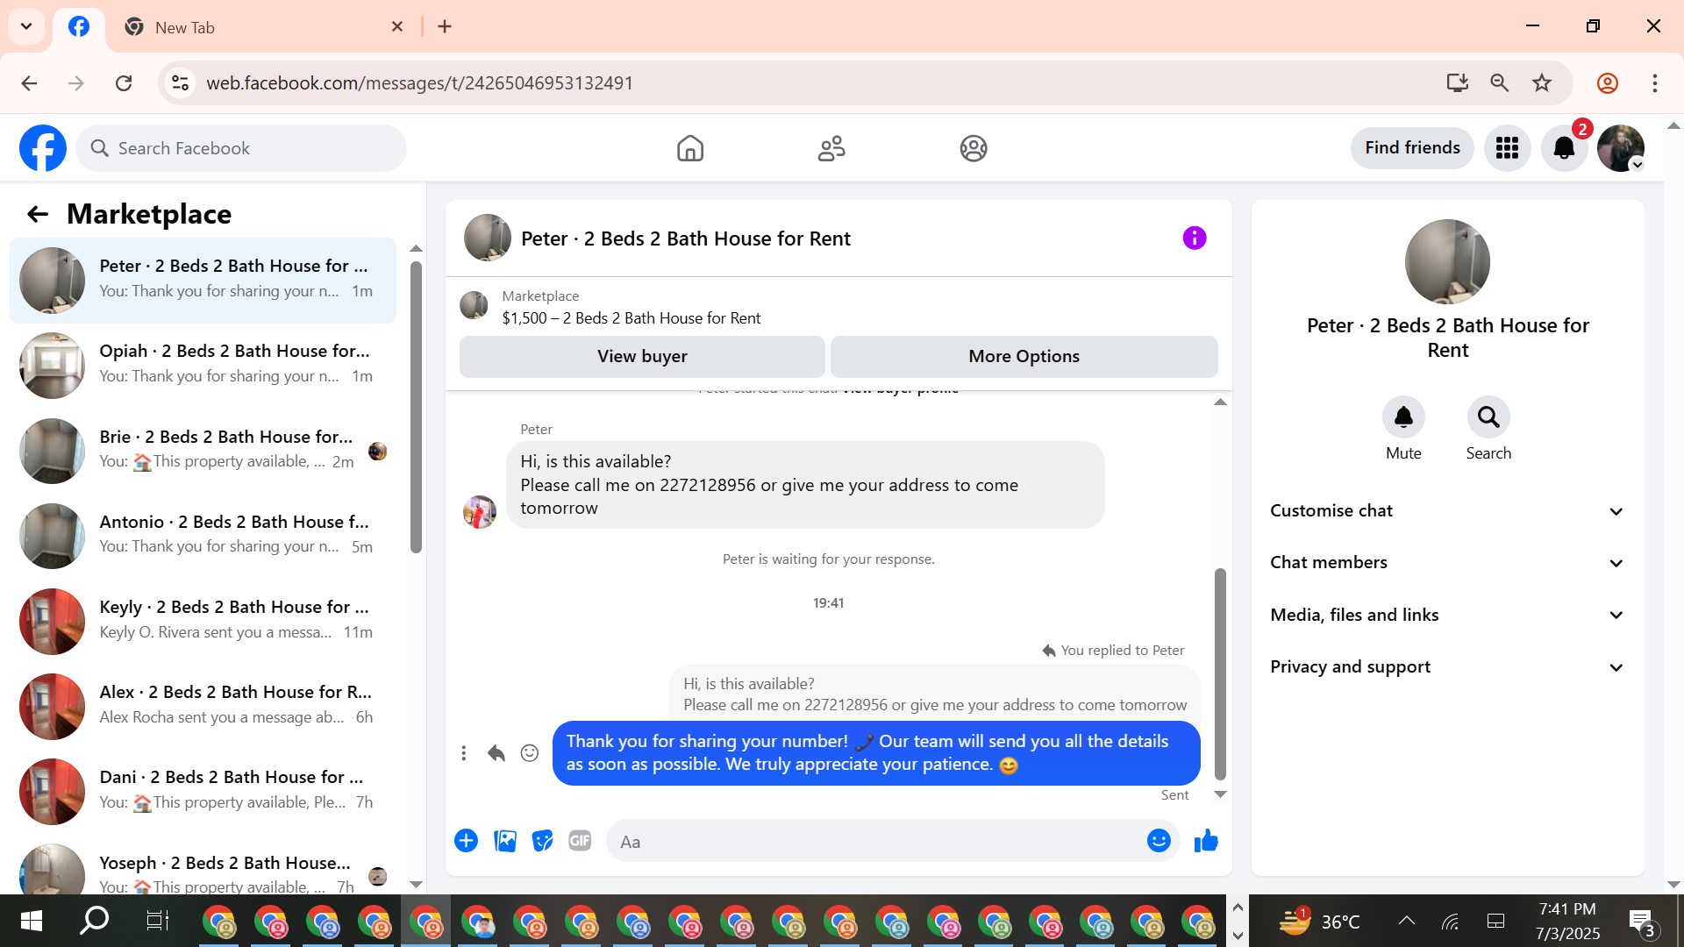Open the Facebook notifications bell

[1564, 148]
